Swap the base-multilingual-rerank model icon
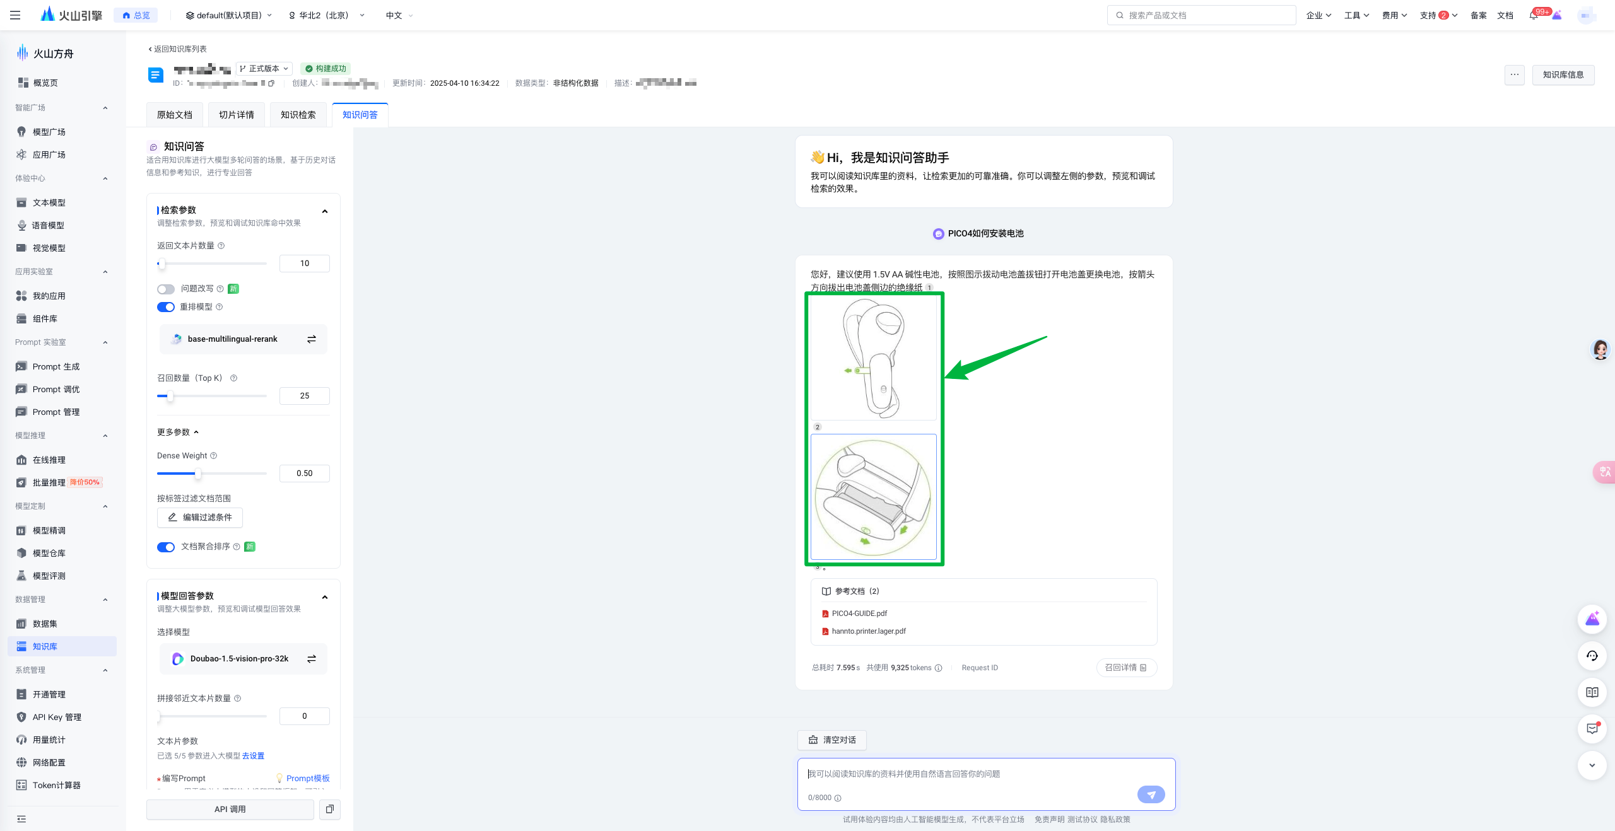1615x831 pixels. click(x=311, y=339)
